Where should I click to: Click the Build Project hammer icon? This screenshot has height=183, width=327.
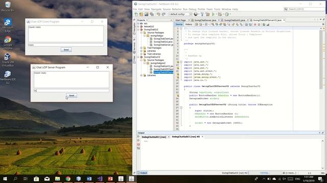click(x=202, y=14)
